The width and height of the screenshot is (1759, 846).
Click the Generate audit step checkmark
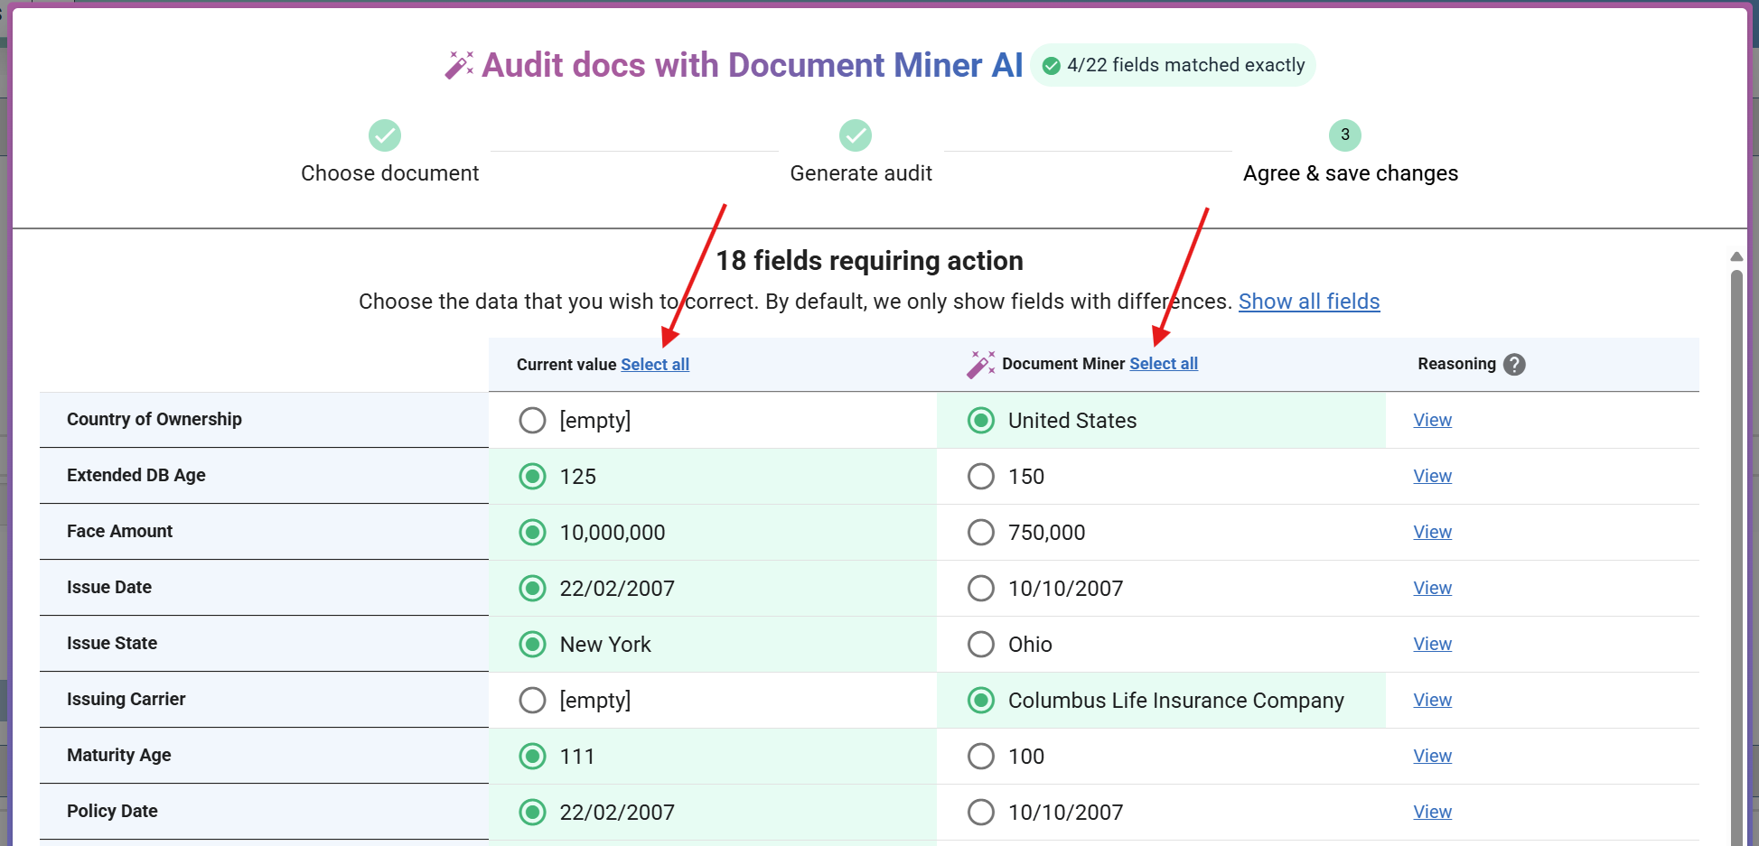(855, 135)
